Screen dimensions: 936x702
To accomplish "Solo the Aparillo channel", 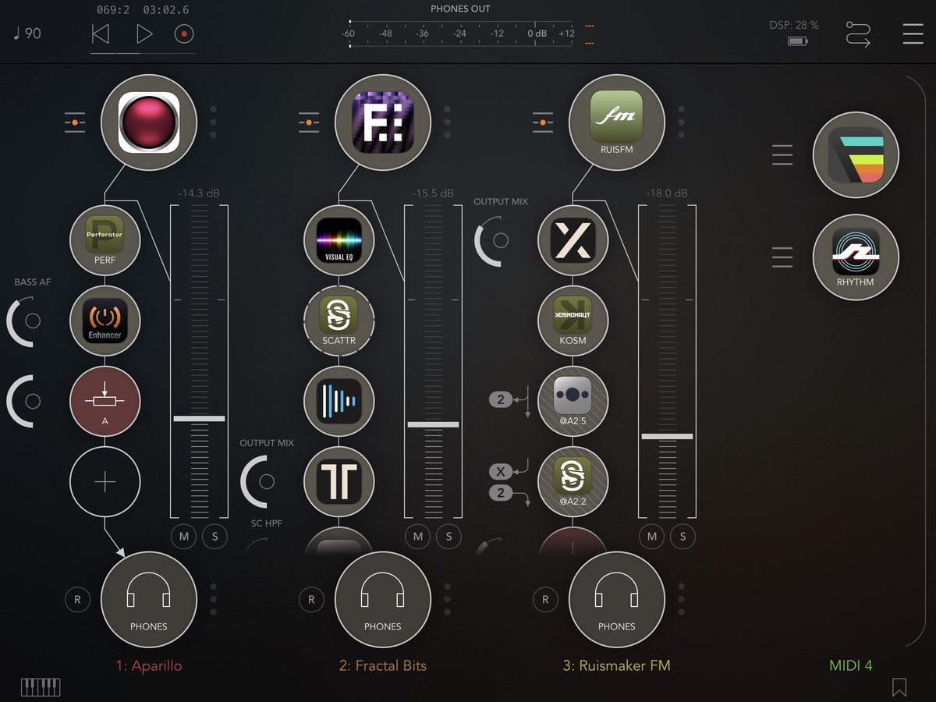I will [x=215, y=537].
